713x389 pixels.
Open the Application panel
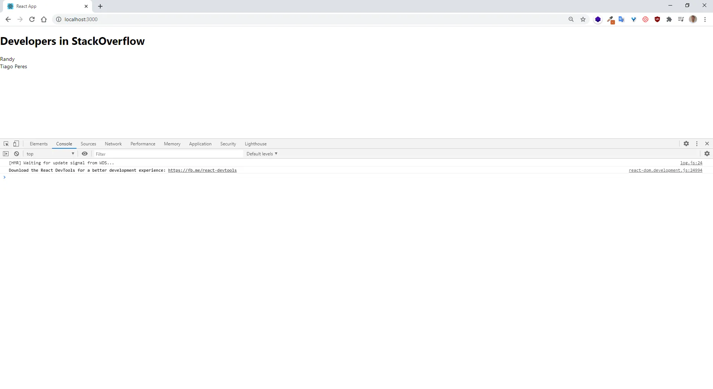click(x=200, y=144)
